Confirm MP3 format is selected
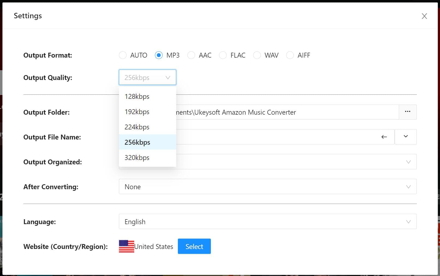Viewport: 440px width, 276px height. (159, 55)
